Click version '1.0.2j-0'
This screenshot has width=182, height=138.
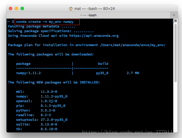49,101
